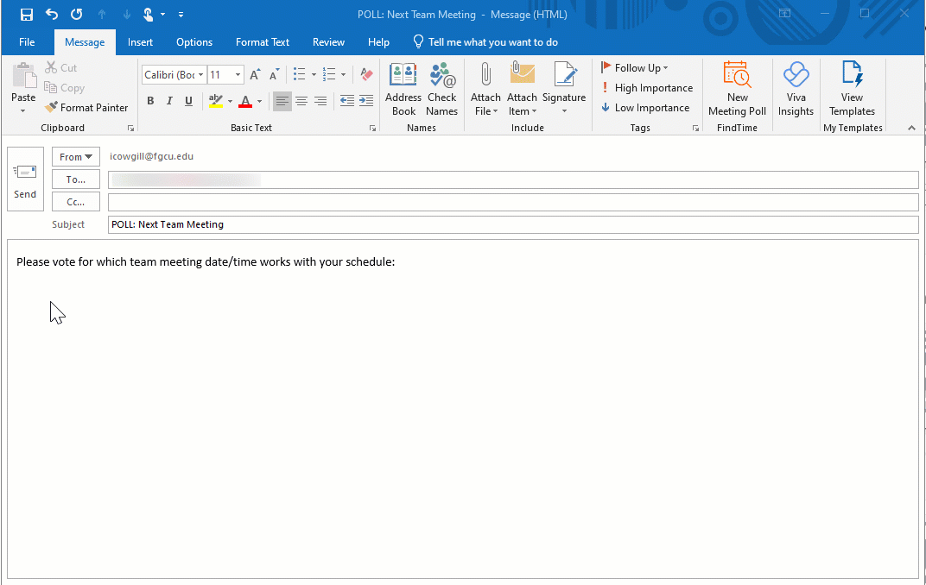View My Templates
Screen dimensions: 926x585
click(x=852, y=88)
